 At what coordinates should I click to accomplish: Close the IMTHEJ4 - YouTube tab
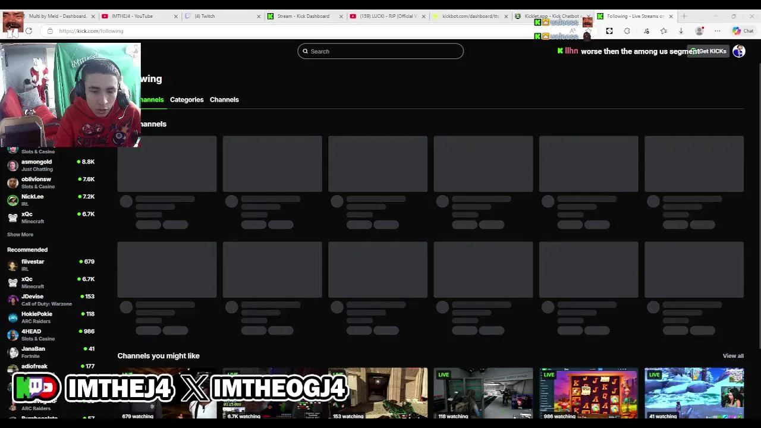coord(175,16)
